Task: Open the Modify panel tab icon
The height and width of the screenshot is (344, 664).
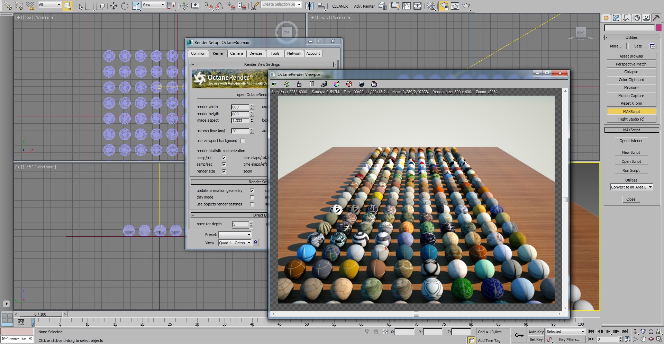Action: tap(616, 18)
